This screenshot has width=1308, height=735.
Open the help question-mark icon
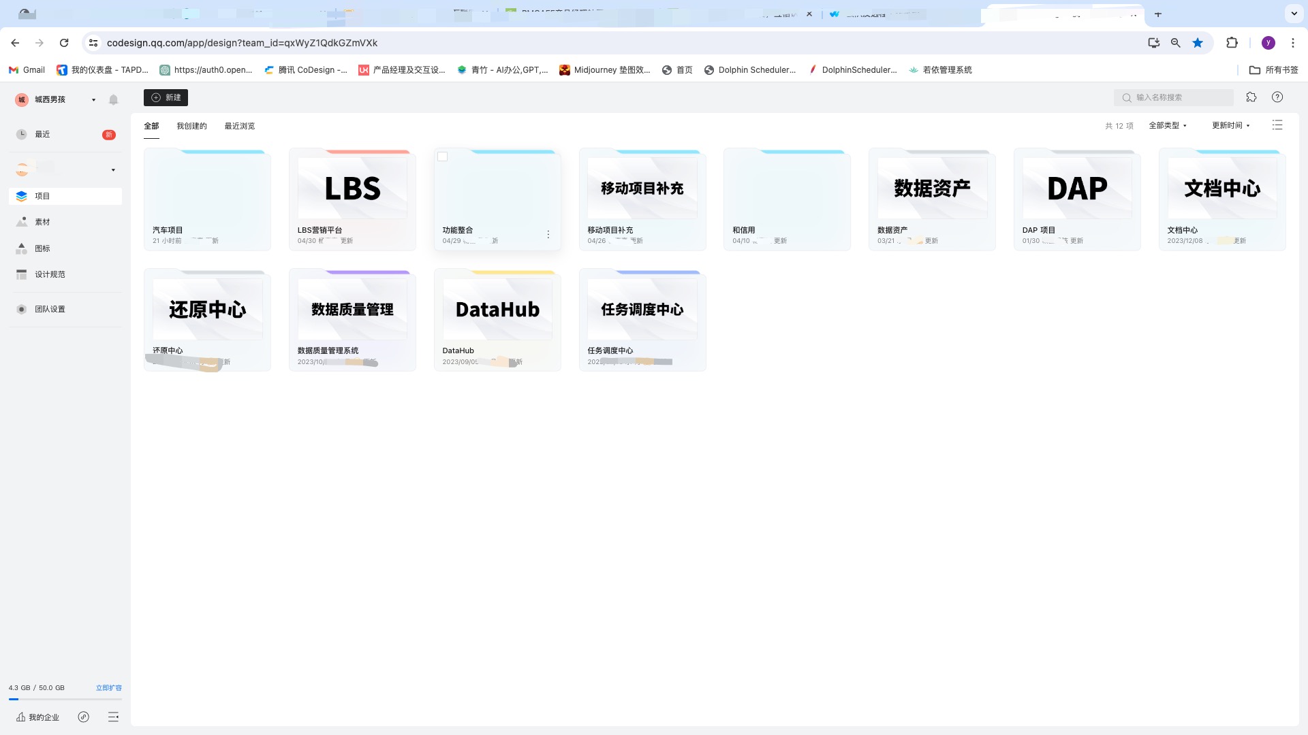[1277, 97]
